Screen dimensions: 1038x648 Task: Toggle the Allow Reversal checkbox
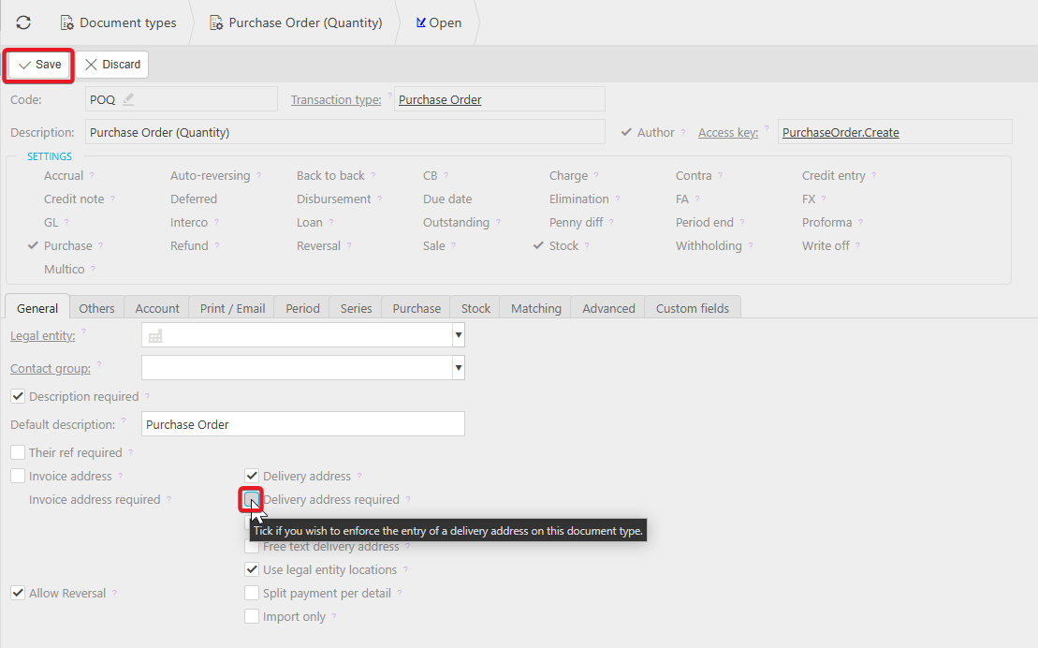point(18,593)
